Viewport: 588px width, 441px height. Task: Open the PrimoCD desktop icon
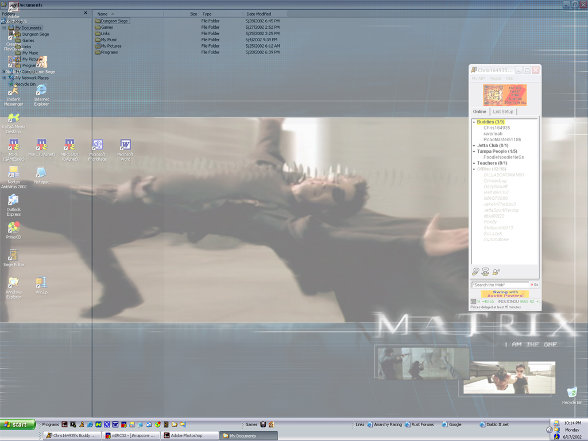click(14, 230)
